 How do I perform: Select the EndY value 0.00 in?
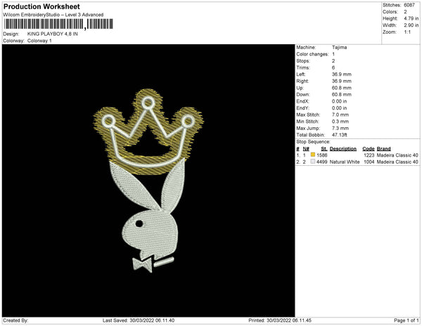(339, 108)
